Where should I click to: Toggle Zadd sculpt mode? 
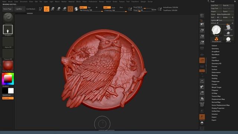tap(107, 7)
